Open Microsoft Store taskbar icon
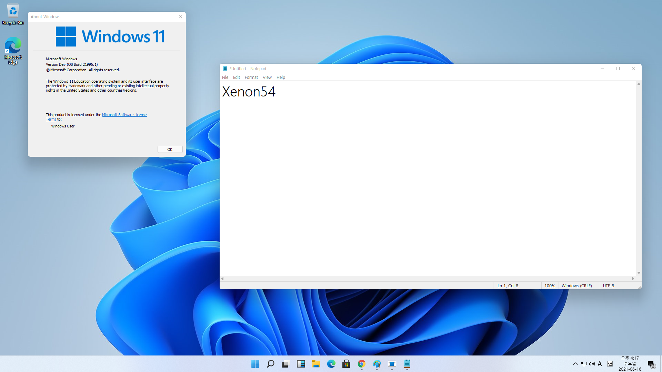 click(346, 364)
